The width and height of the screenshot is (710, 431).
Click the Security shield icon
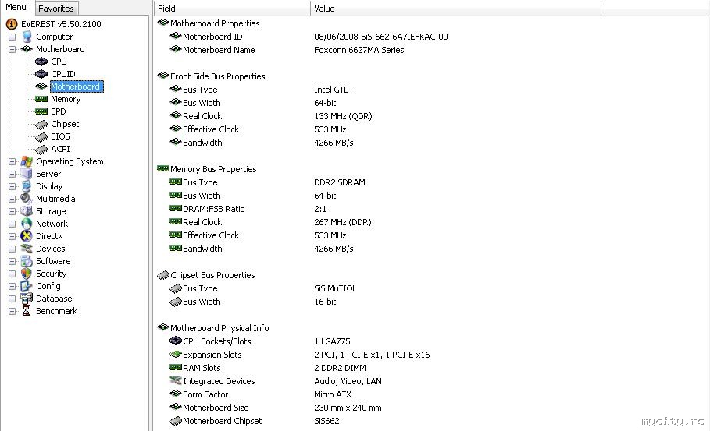(27, 274)
